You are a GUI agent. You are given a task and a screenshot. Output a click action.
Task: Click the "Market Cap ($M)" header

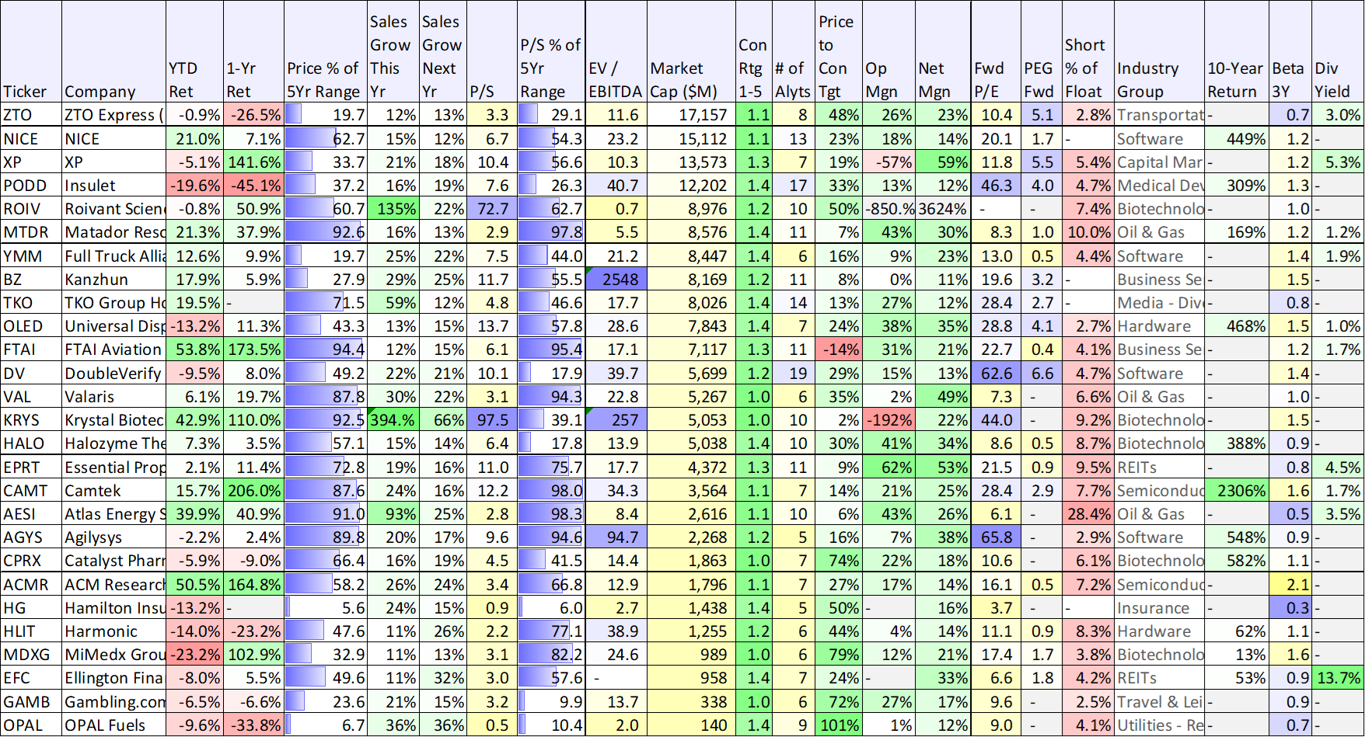point(691,52)
